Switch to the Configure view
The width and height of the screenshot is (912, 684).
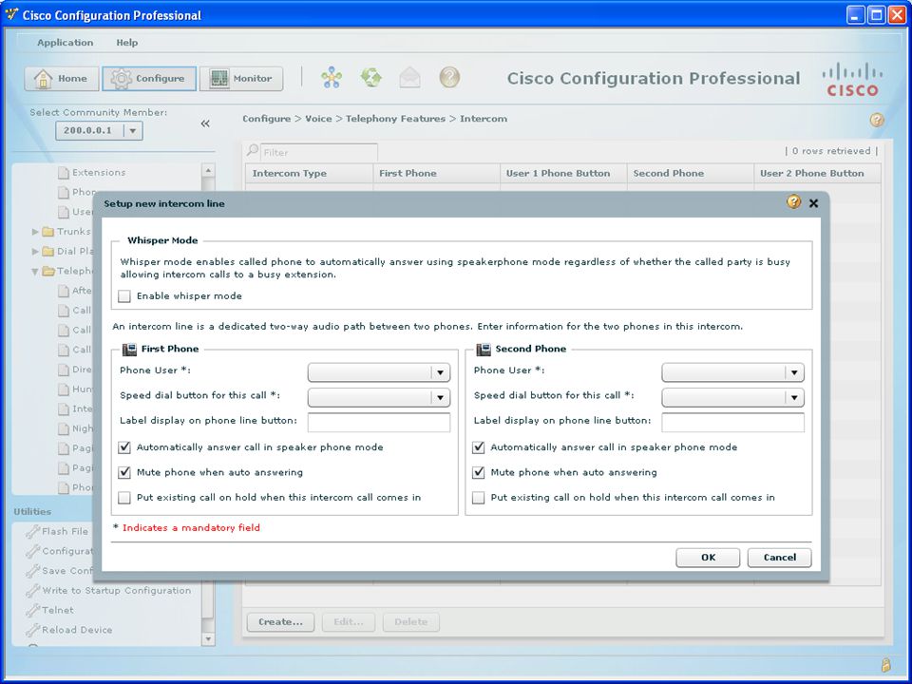click(x=148, y=79)
